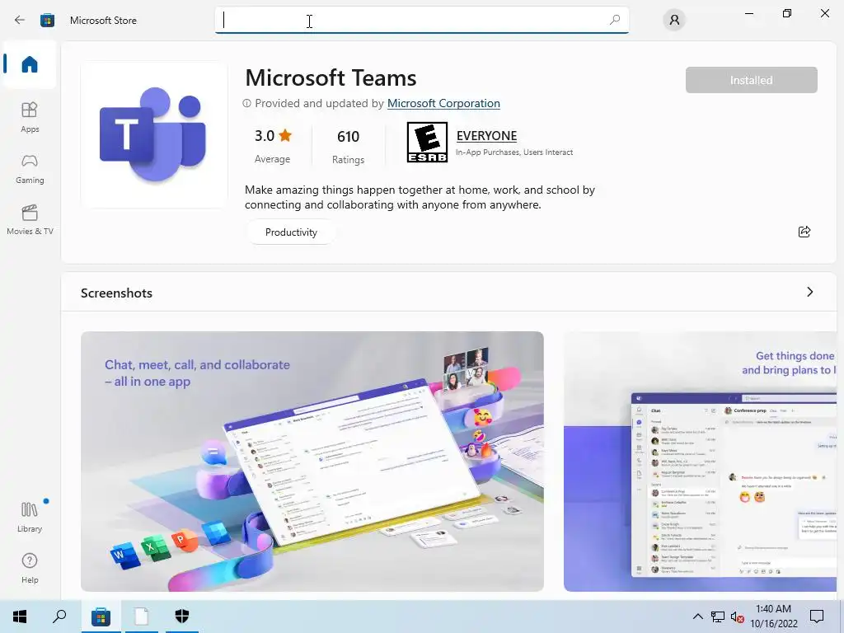Restore down the Store window
This screenshot has width=844, height=633.
point(787,13)
